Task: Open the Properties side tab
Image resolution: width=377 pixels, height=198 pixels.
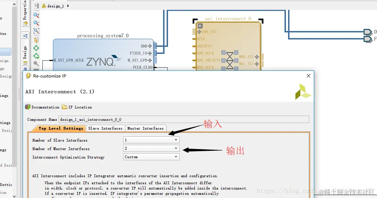Action: coord(25,13)
